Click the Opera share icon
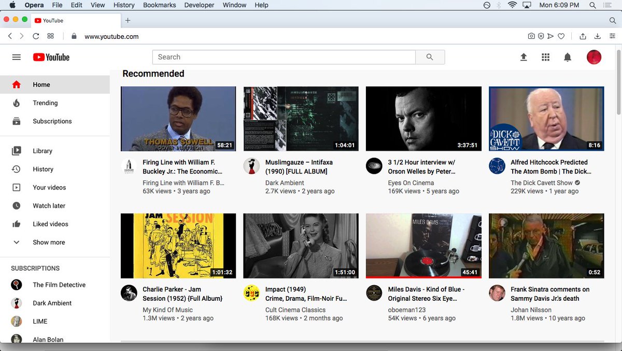Viewport: 622px width, 351px height. click(583, 36)
